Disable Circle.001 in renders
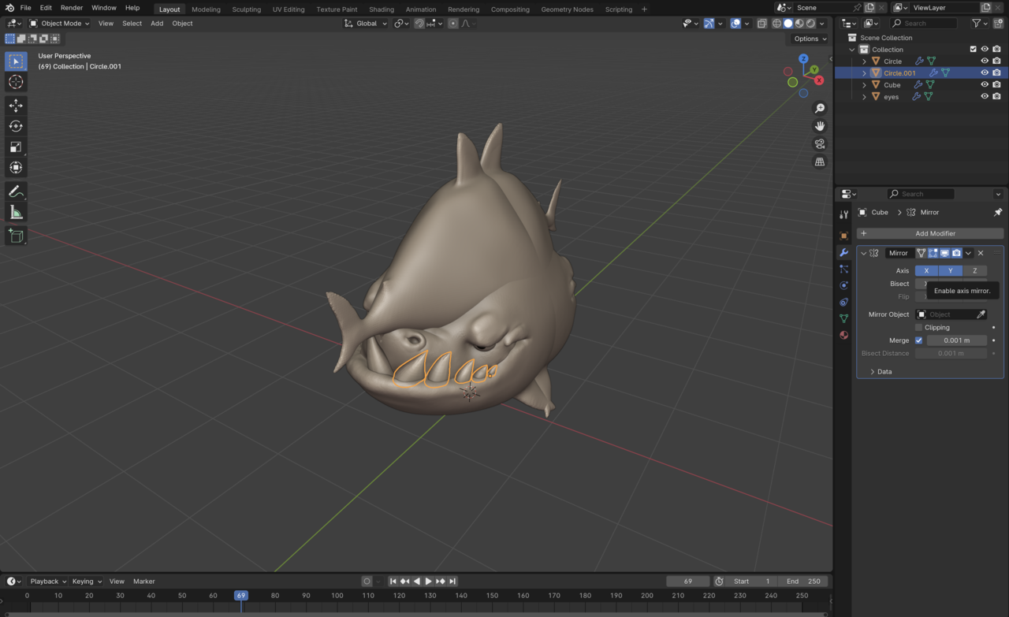The image size is (1009, 617). 996,72
